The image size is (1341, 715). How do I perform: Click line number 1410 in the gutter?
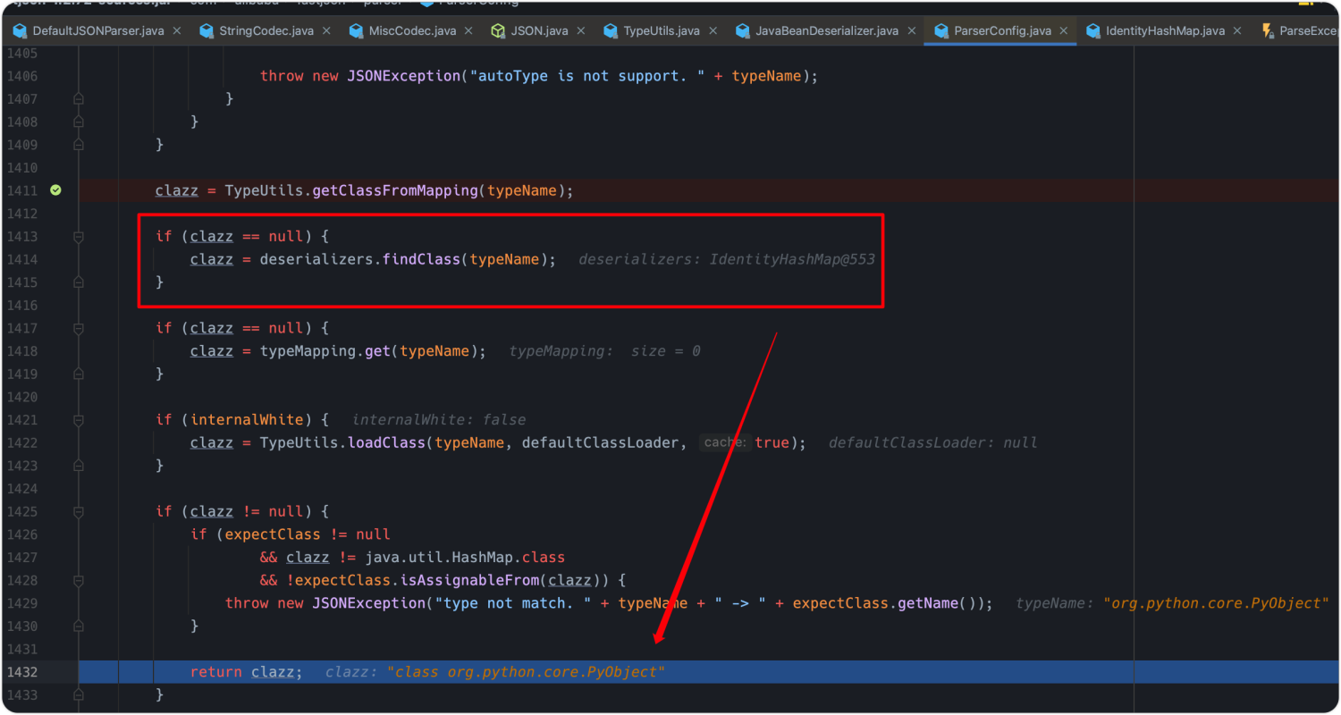[22, 168]
